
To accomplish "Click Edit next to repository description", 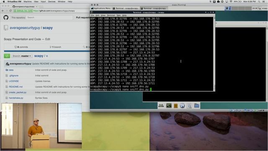I will [x=48, y=39].
